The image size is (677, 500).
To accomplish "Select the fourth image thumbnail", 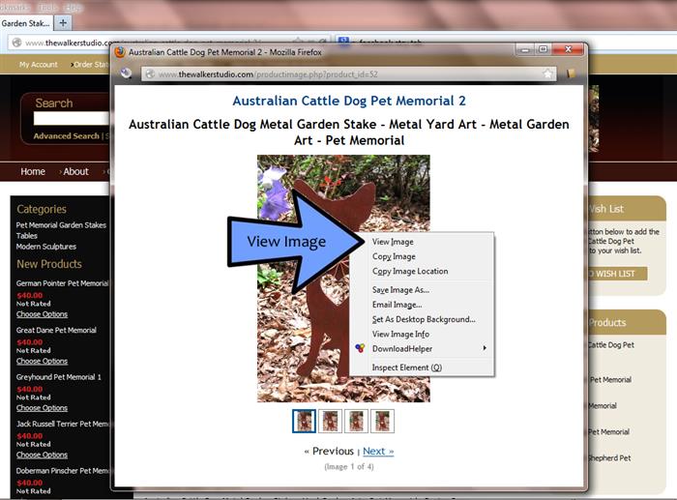I will [x=383, y=421].
